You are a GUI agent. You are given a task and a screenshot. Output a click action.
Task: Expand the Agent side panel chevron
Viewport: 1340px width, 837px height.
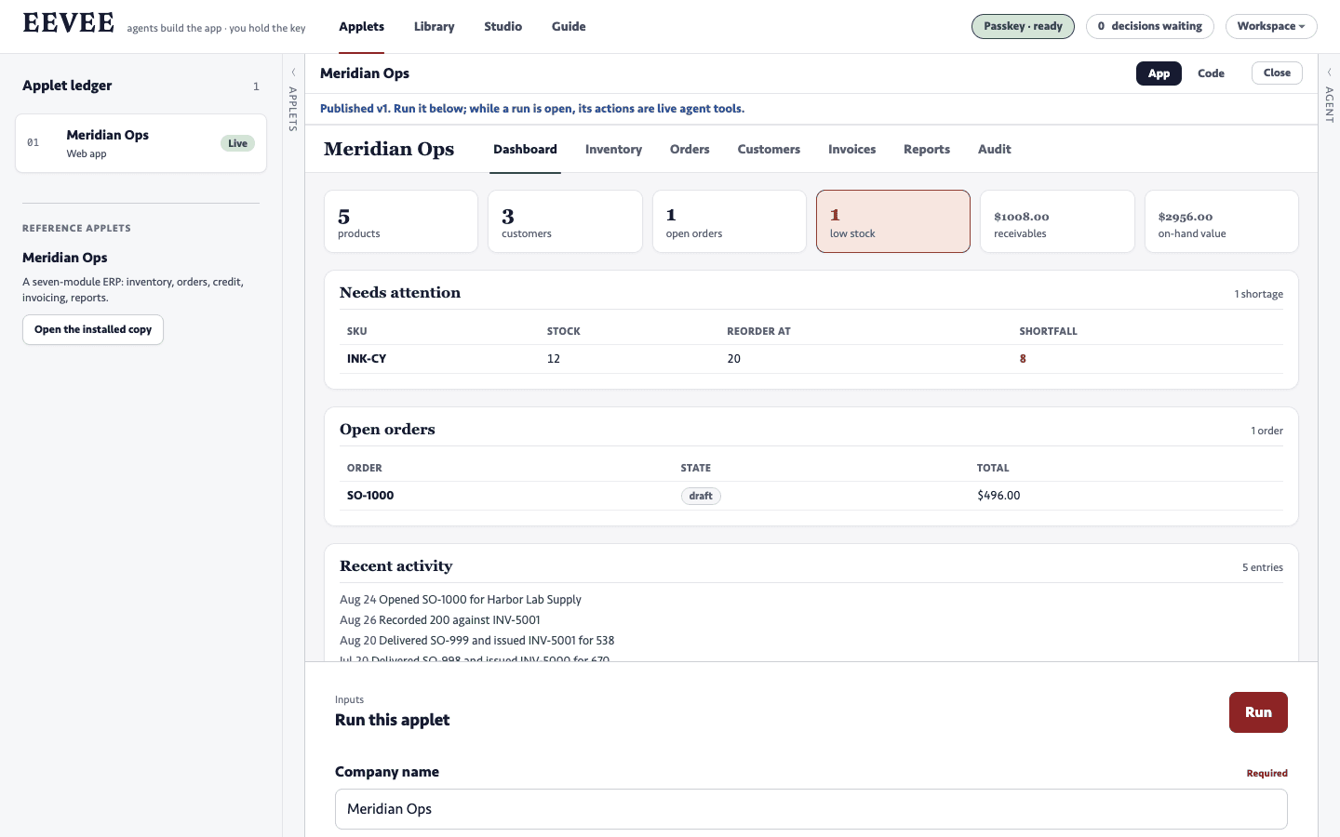(x=1329, y=73)
